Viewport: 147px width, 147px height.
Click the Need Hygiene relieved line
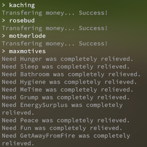click(69, 82)
